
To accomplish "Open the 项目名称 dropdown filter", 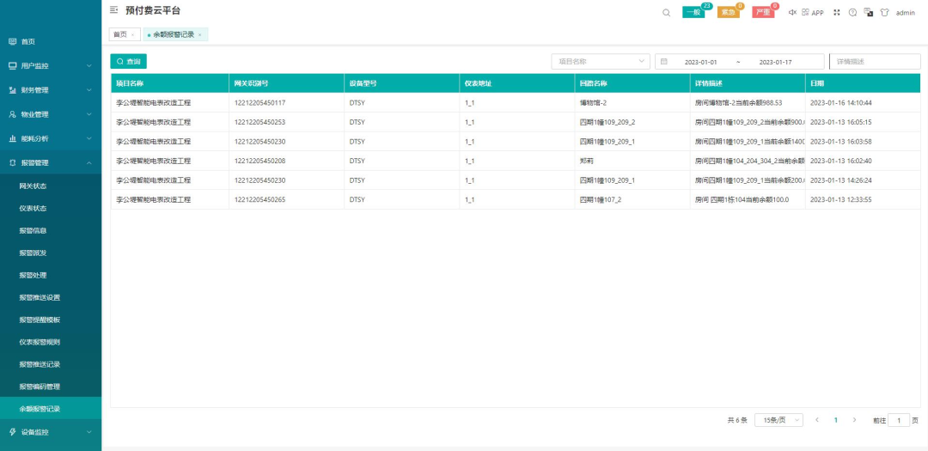I will [x=601, y=62].
